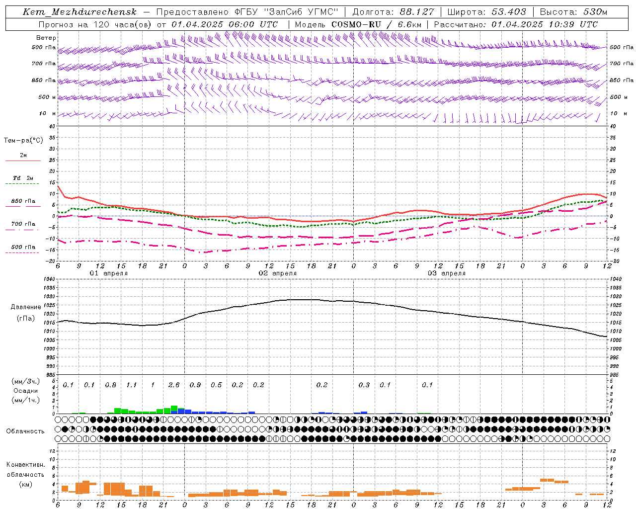Click the '0.8' three-hour precipitation value

pyautogui.click(x=110, y=385)
